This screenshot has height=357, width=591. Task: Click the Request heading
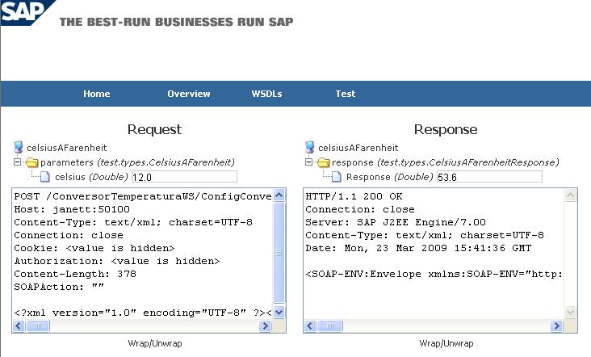154,129
